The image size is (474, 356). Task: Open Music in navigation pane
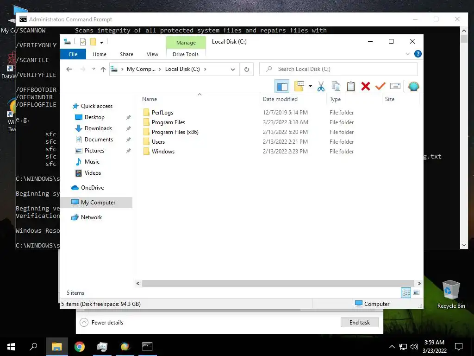[x=92, y=162]
